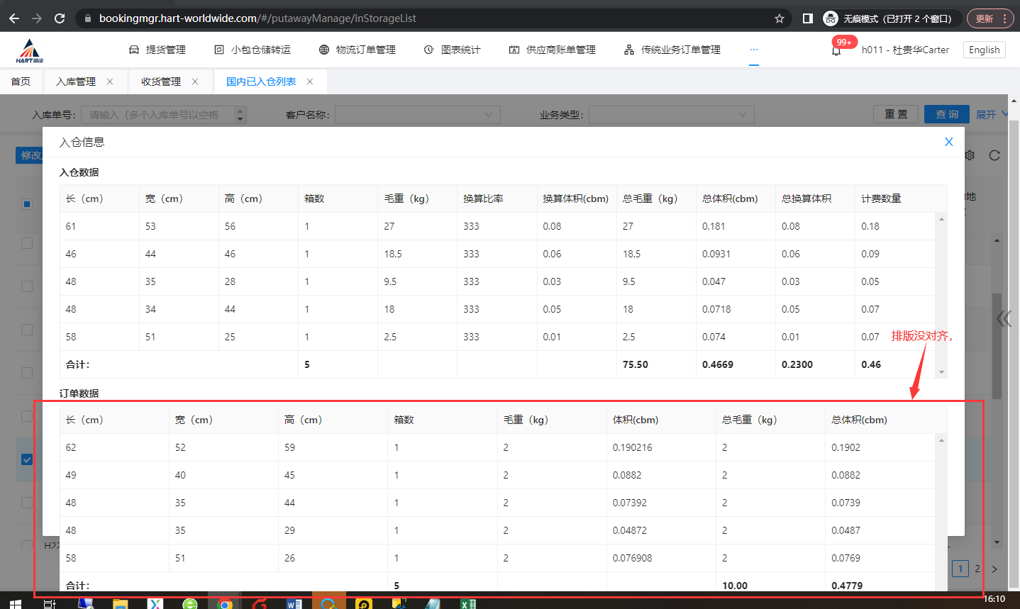The width and height of the screenshot is (1020, 609).
Task: Open the Chrome side panel icon
Action: [x=807, y=18]
